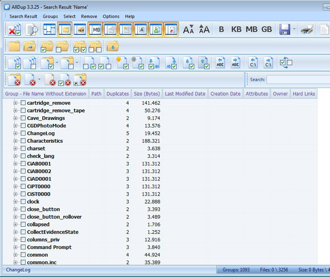Sort by Size (Bytes) column header

[x=147, y=94]
